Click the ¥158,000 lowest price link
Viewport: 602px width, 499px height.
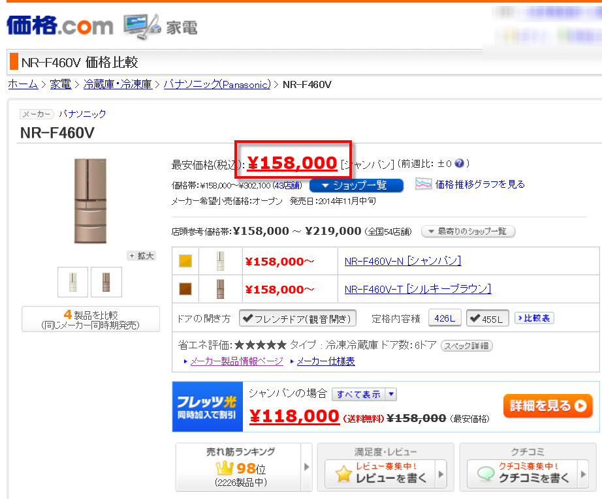tap(292, 162)
